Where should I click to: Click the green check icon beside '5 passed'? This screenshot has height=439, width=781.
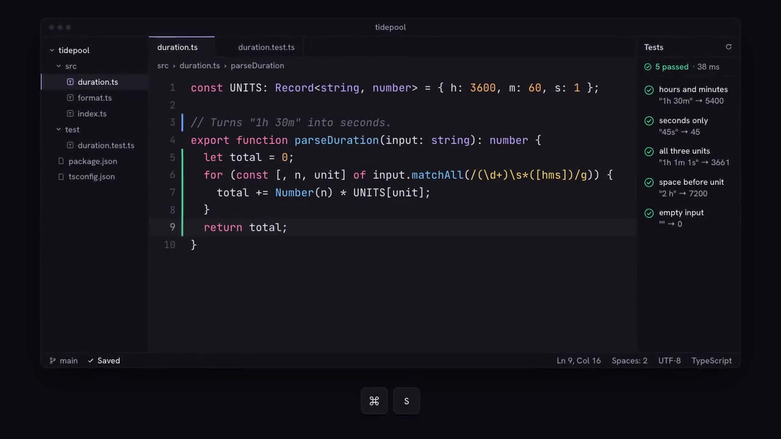tap(648, 66)
